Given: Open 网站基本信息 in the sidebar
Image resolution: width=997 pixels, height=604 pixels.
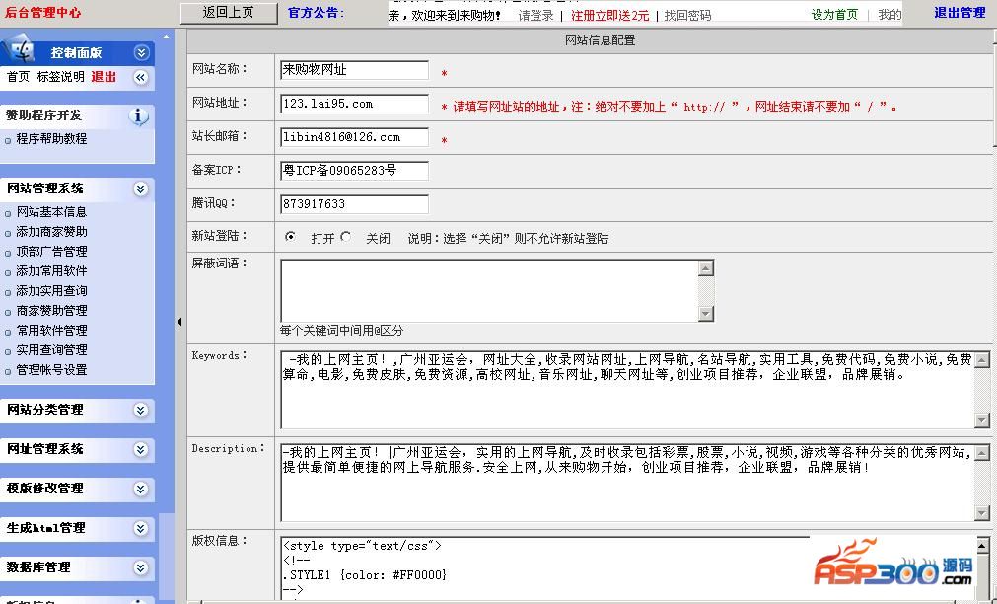Looking at the screenshot, I should point(51,212).
